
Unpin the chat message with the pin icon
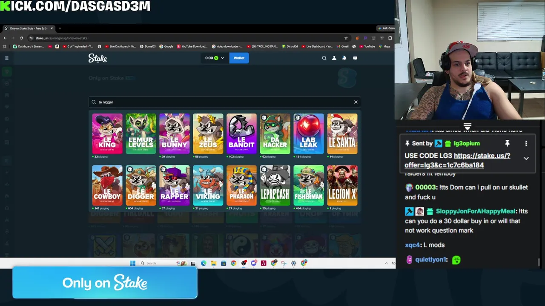tap(507, 144)
